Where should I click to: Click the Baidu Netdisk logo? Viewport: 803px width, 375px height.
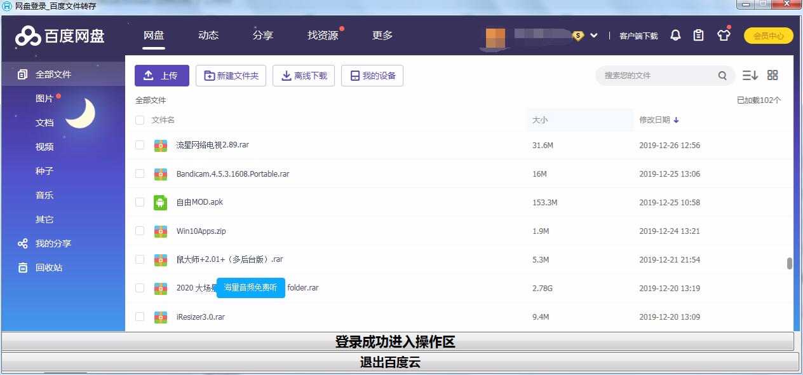(x=60, y=36)
